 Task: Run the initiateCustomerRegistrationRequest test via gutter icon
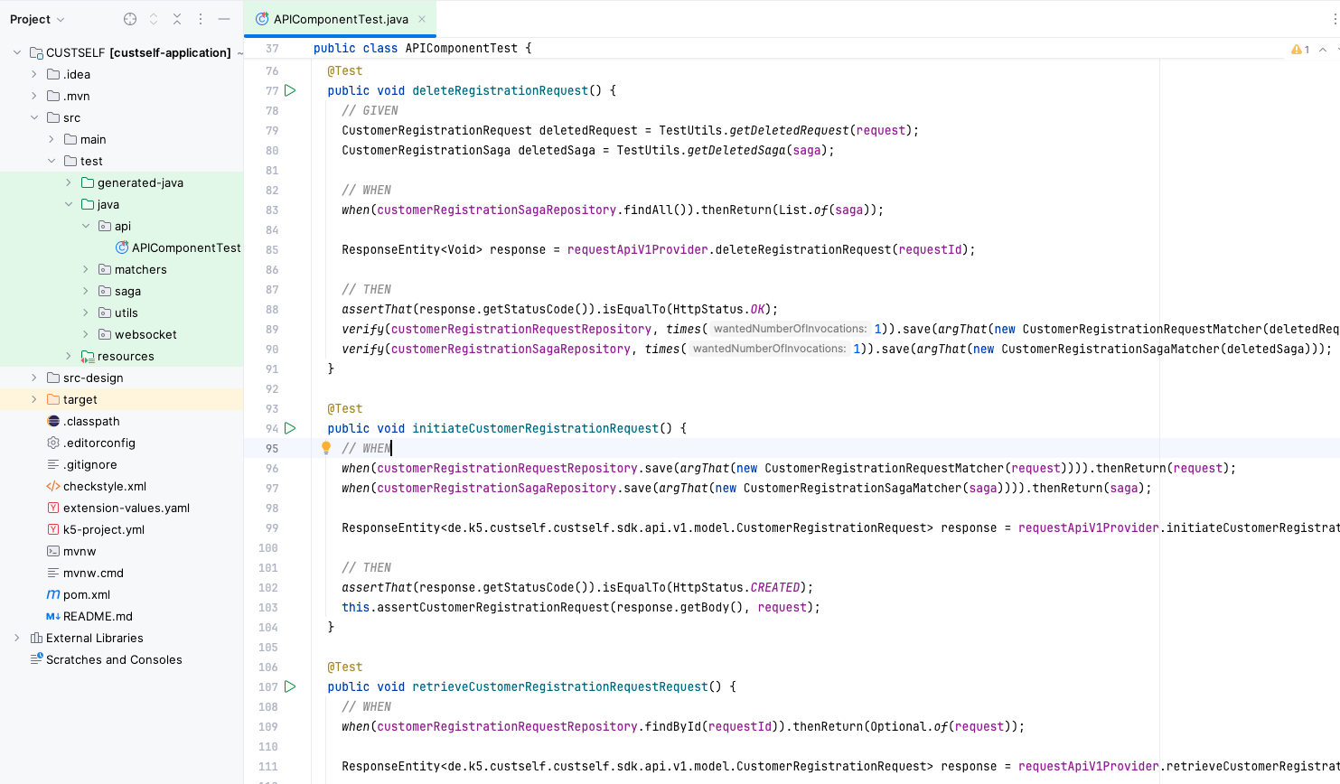tap(290, 428)
